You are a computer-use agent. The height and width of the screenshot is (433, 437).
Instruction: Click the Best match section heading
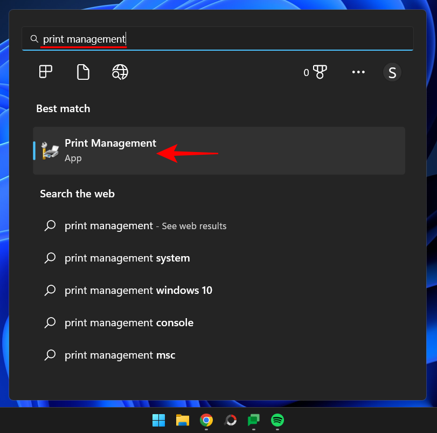coord(63,108)
